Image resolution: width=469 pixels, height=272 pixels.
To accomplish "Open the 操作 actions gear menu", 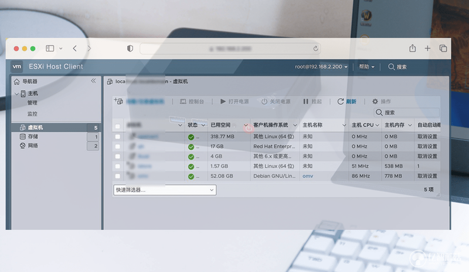I will pos(382,102).
